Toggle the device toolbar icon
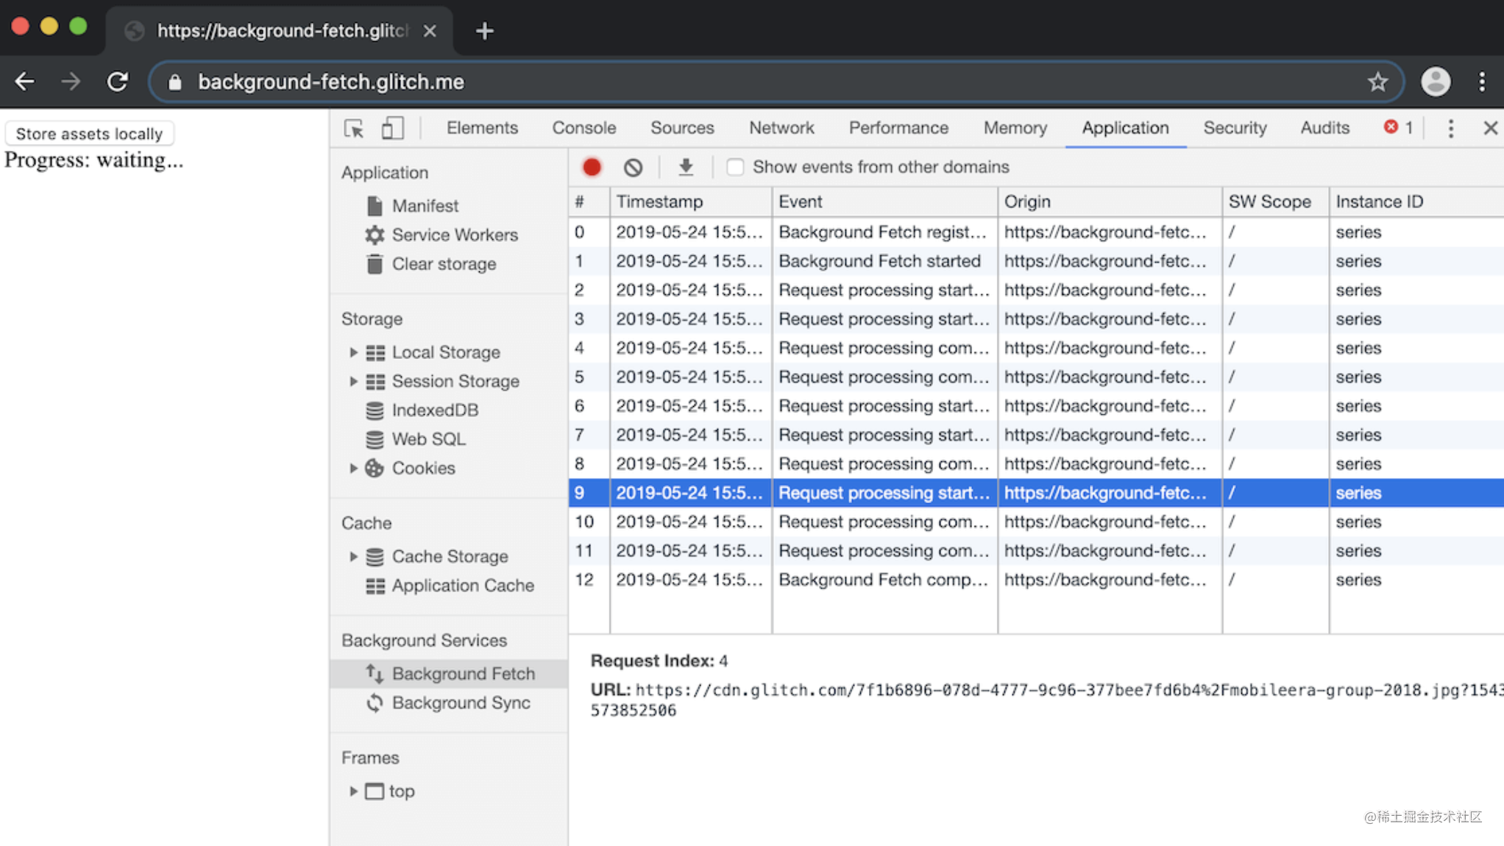 [392, 128]
